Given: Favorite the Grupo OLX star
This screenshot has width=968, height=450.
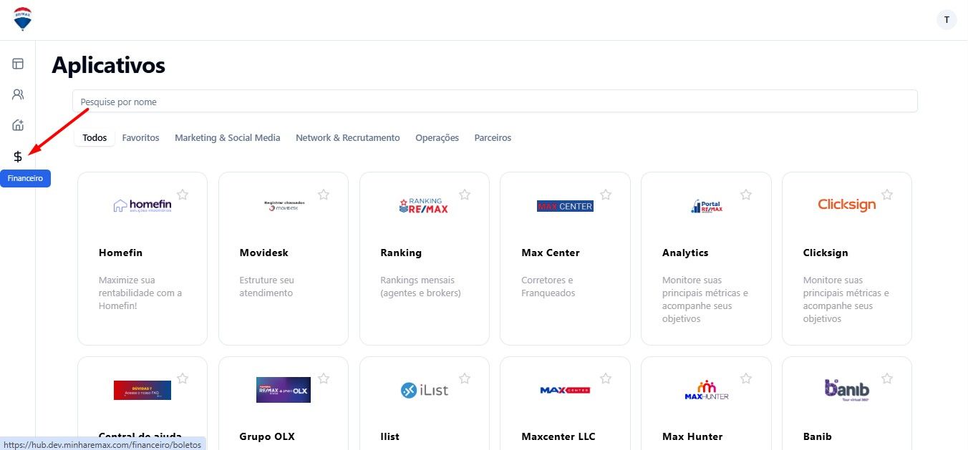Looking at the screenshot, I should coord(324,378).
